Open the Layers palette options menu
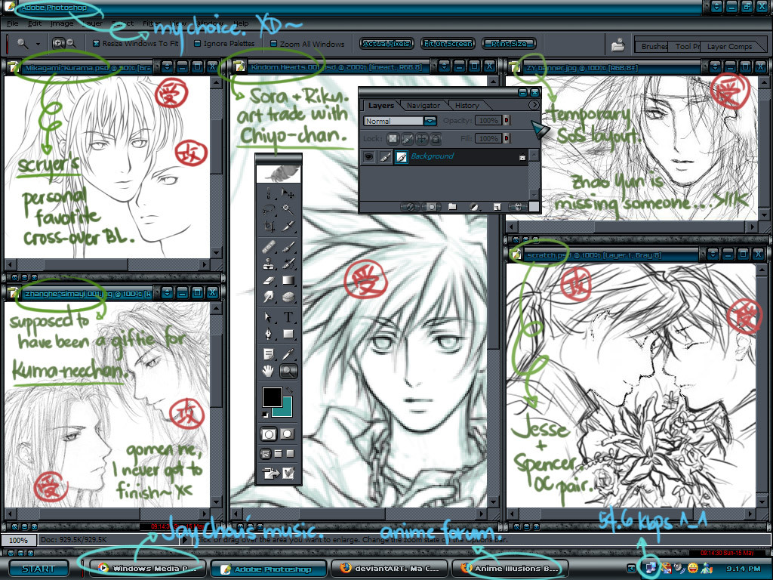773x580 pixels. (534, 105)
